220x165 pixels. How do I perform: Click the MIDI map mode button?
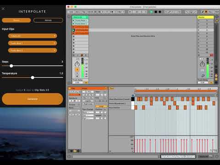coord(217,12)
